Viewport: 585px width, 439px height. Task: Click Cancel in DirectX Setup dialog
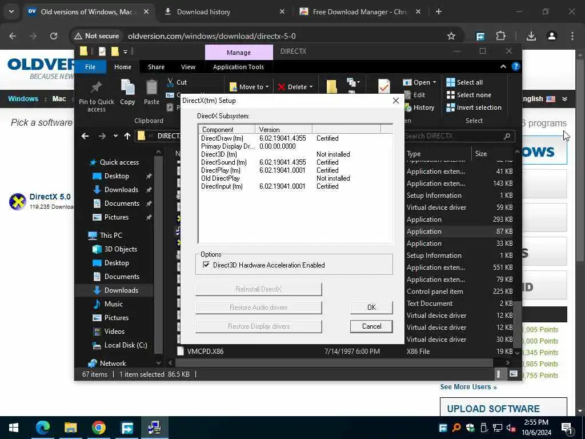[x=371, y=326]
